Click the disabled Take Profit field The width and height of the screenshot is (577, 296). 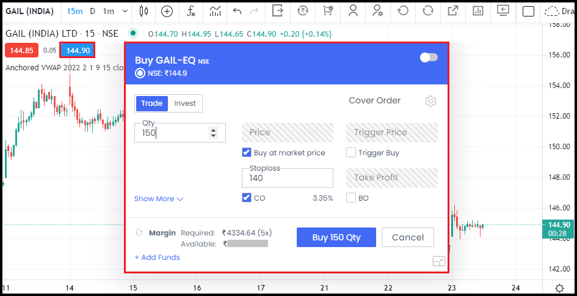pyautogui.click(x=392, y=178)
